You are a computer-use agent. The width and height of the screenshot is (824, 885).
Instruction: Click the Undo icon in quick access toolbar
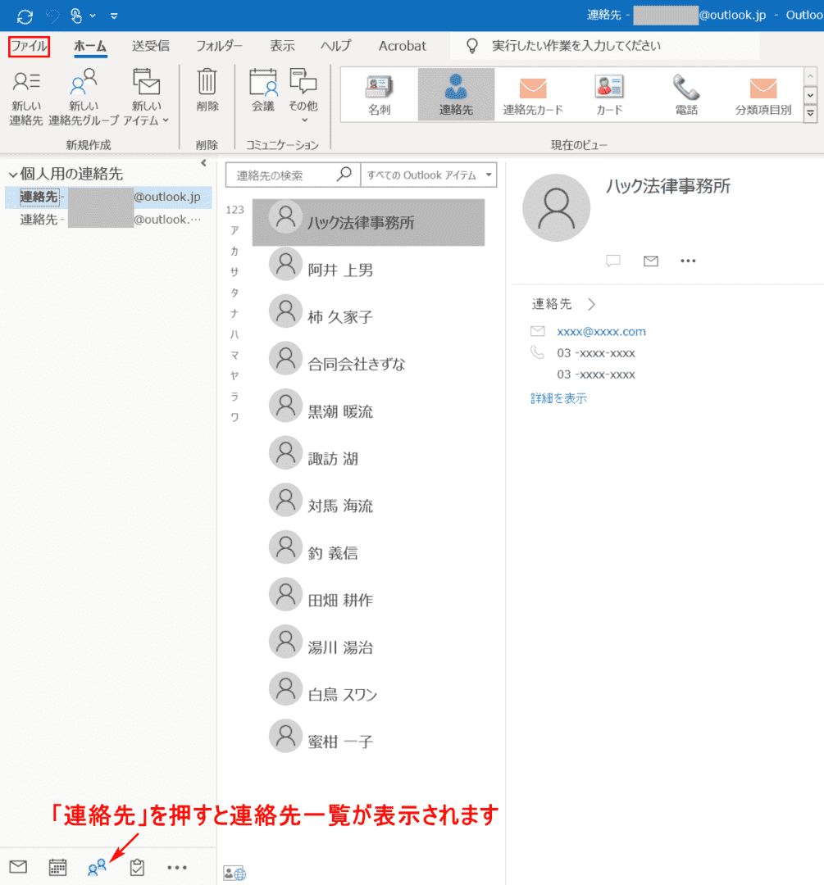52,16
